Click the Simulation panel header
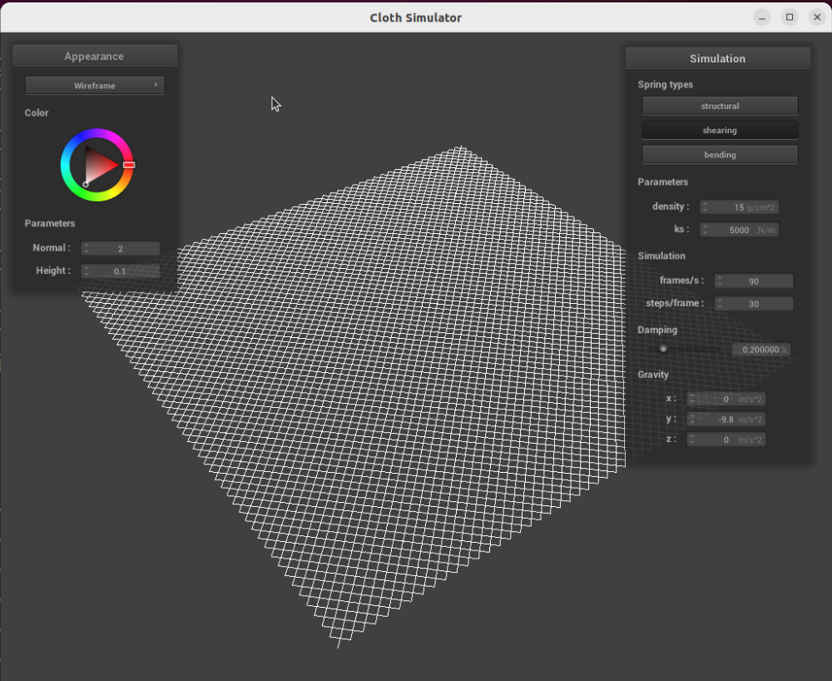Viewport: 832px width, 681px height. [718, 59]
